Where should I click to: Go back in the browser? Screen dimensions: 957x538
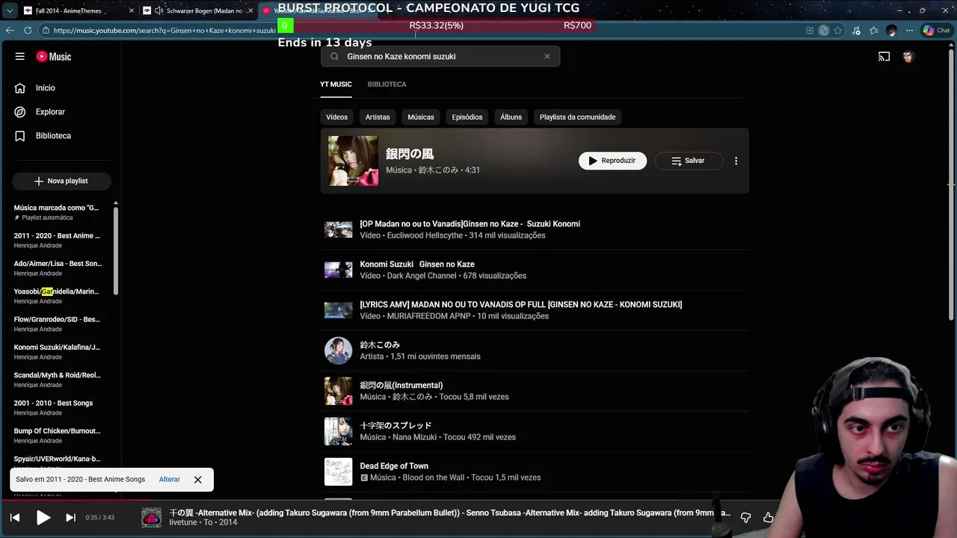tap(10, 31)
